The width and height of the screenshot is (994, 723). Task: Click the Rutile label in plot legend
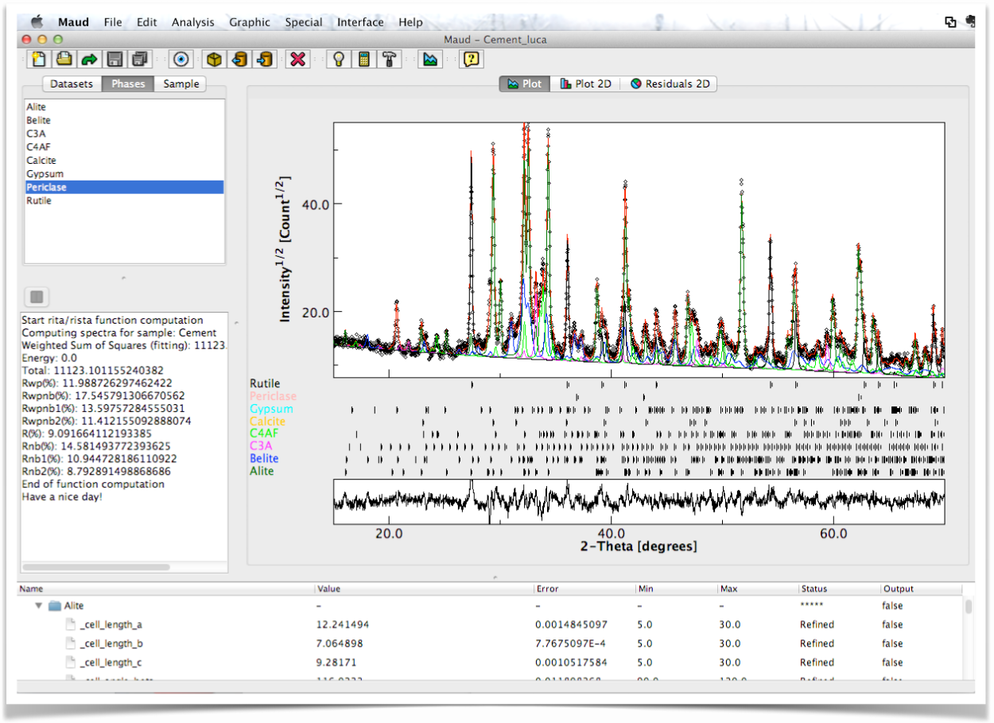click(265, 383)
